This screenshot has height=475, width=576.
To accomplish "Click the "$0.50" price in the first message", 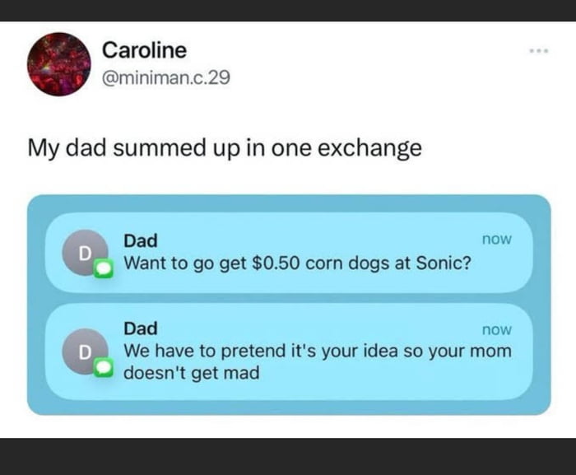I will point(271,264).
